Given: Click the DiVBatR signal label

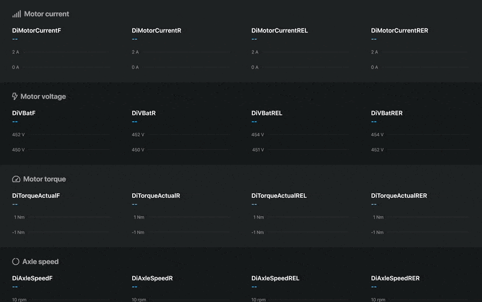Looking at the screenshot, I should tap(143, 112).
